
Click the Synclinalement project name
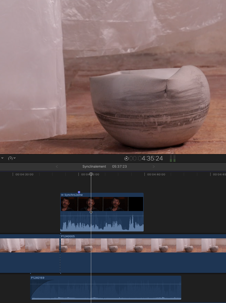[94, 167]
